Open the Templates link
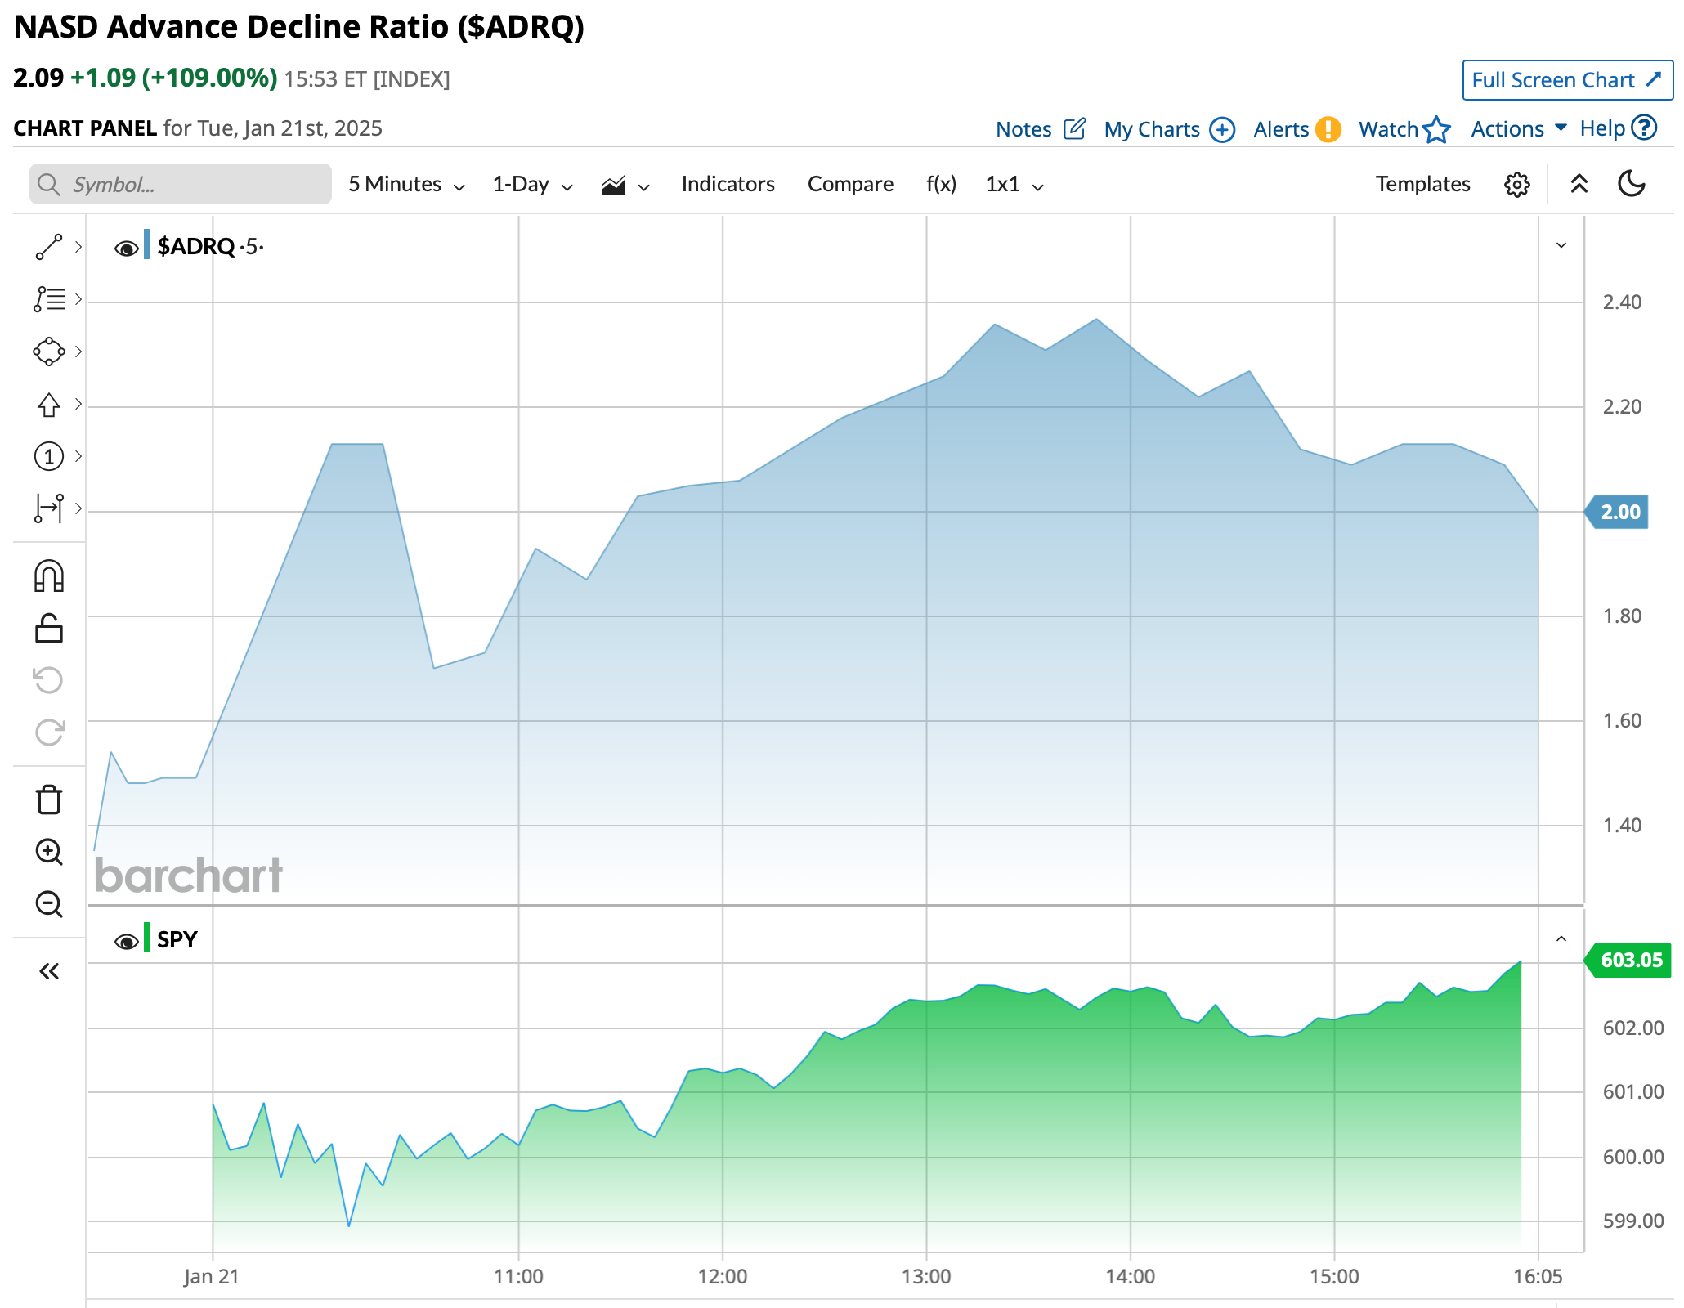 coord(1422,185)
